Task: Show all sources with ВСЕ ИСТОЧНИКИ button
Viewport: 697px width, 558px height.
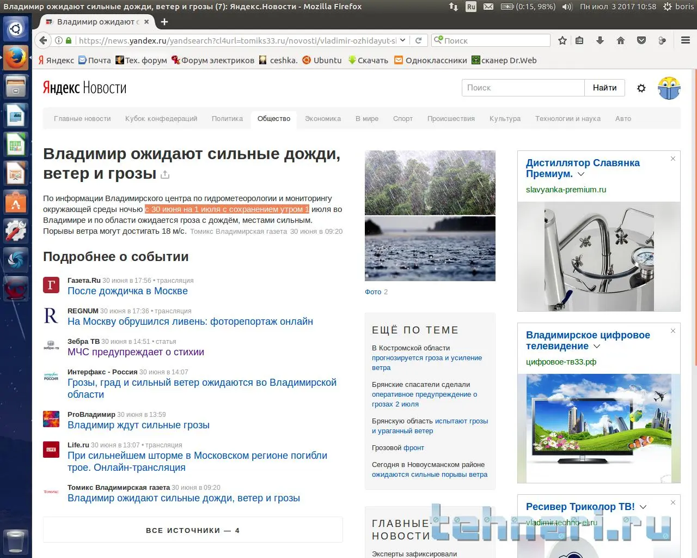Action: 193,530
